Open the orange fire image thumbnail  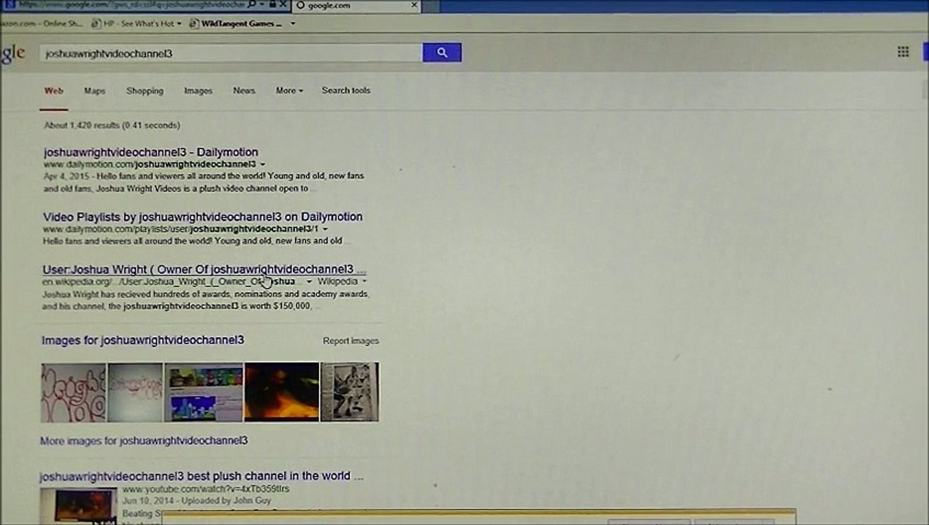282,392
